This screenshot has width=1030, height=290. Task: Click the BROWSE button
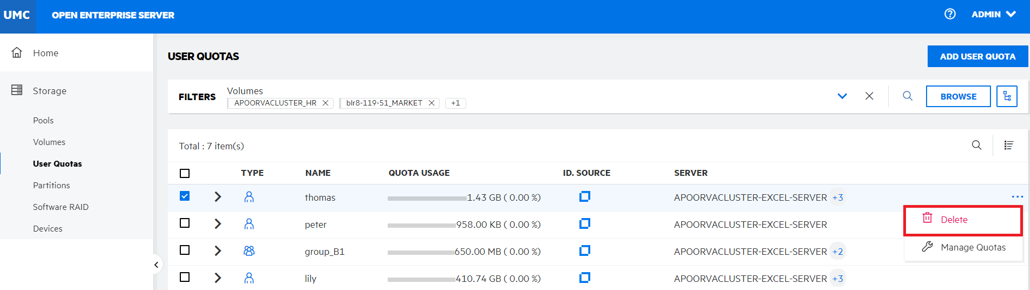point(958,96)
